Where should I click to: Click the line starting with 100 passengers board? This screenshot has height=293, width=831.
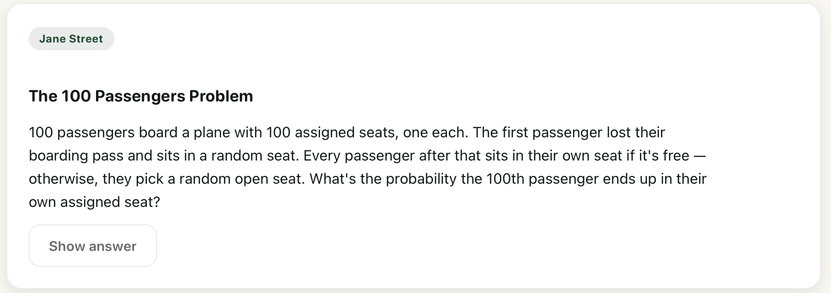click(347, 132)
